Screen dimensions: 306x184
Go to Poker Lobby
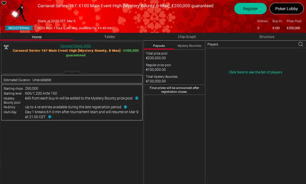click(286, 9)
